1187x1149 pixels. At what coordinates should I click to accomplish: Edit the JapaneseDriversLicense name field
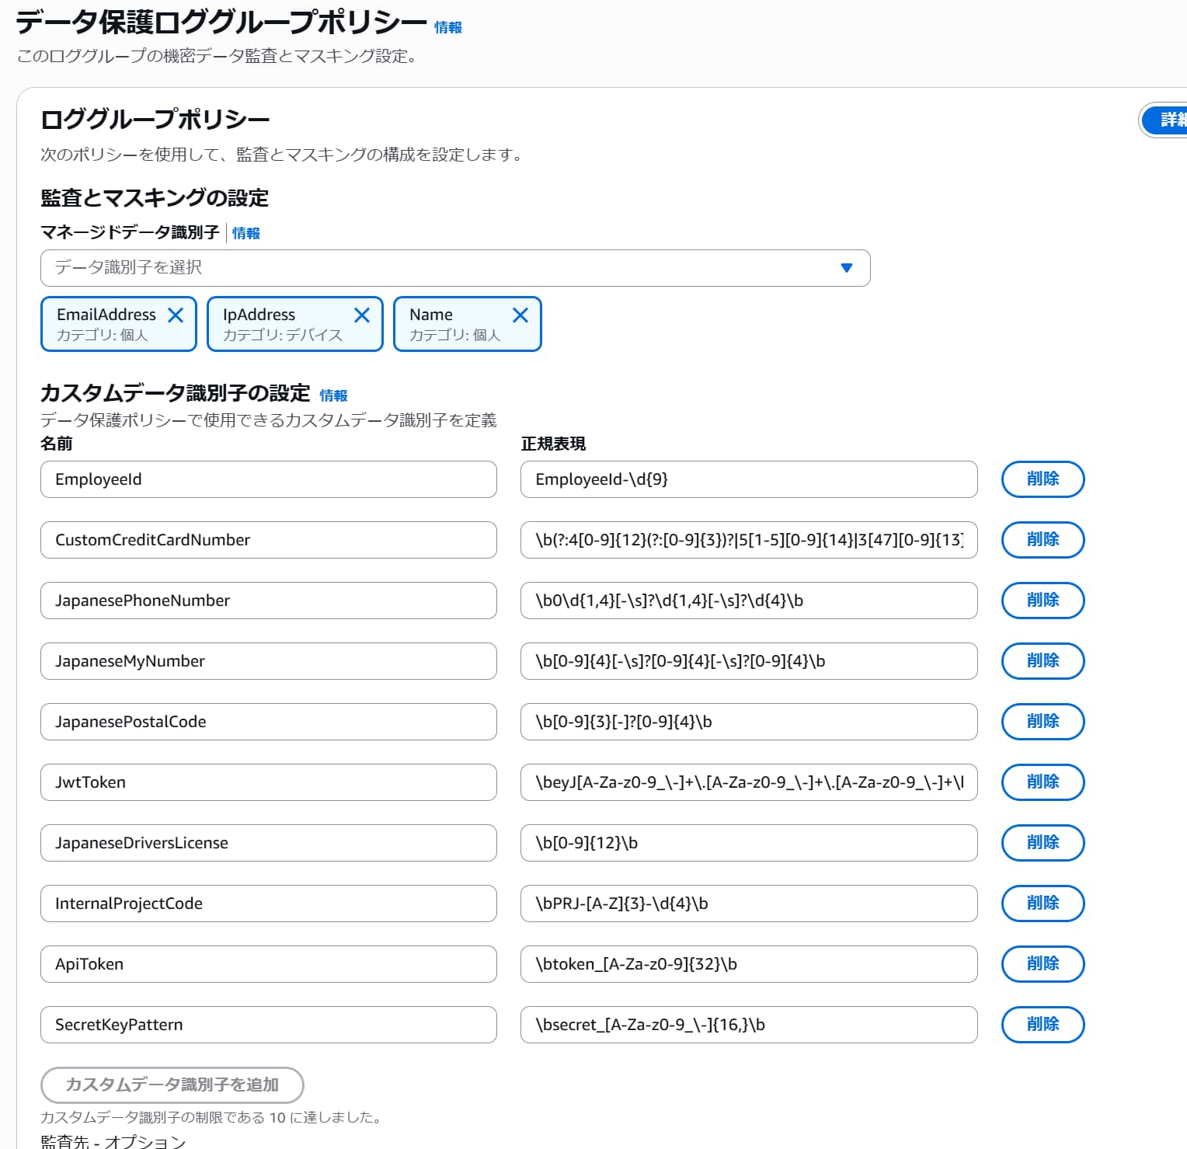[269, 843]
